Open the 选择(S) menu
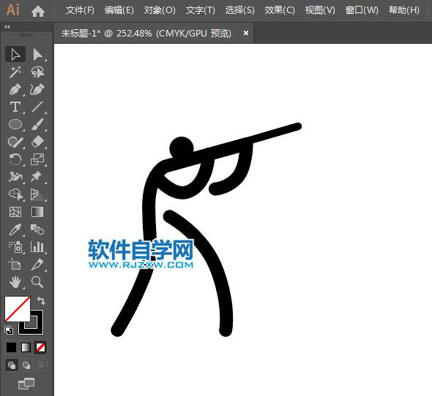The width and height of the screenshot is (432, 396). (x=239, y=10)
